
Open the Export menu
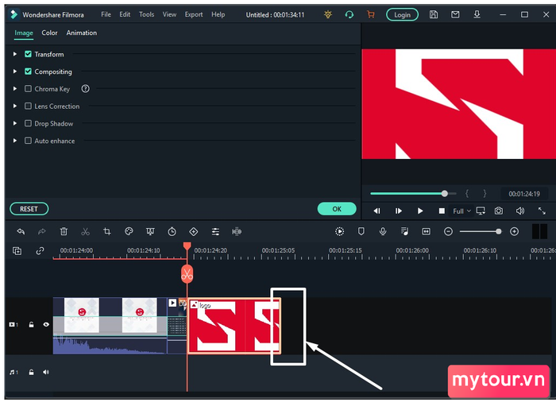194,14
